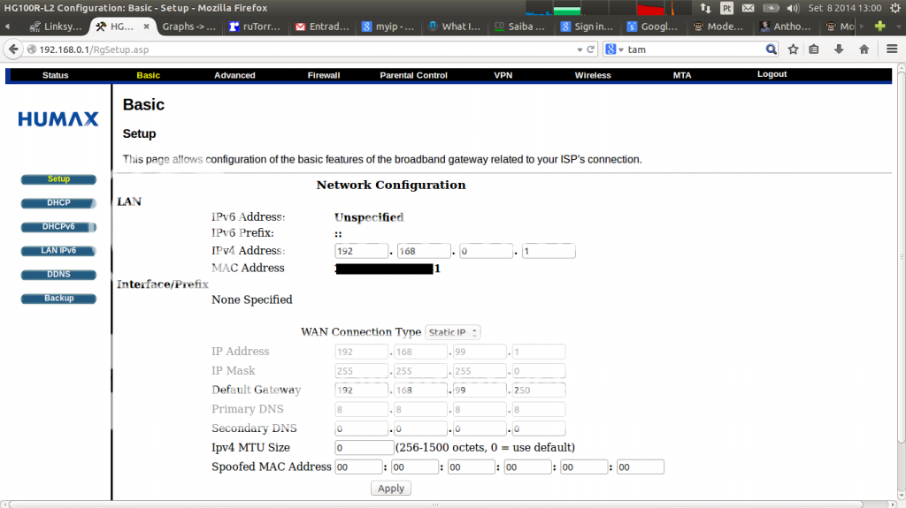Switch to the Wireless menu
906x508 pixels.
click(x=592, y=75)
